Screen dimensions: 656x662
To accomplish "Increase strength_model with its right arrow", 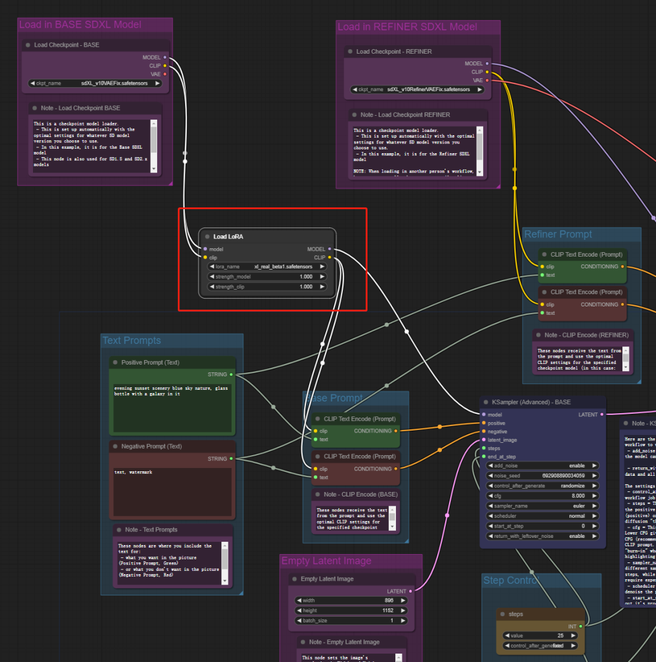I will 322,277.
